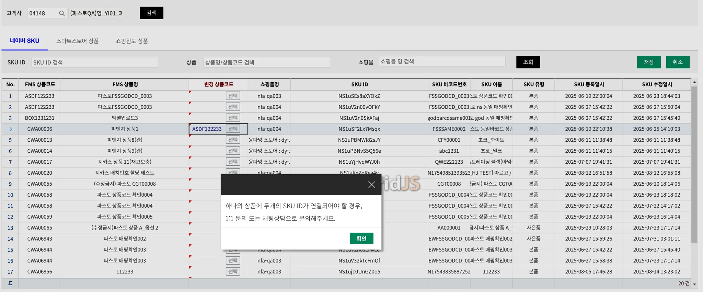Click the BOX1231231 product code cell
Image resolution: width=703 pixels, height=292 pixels.
(x=40, y=118)
